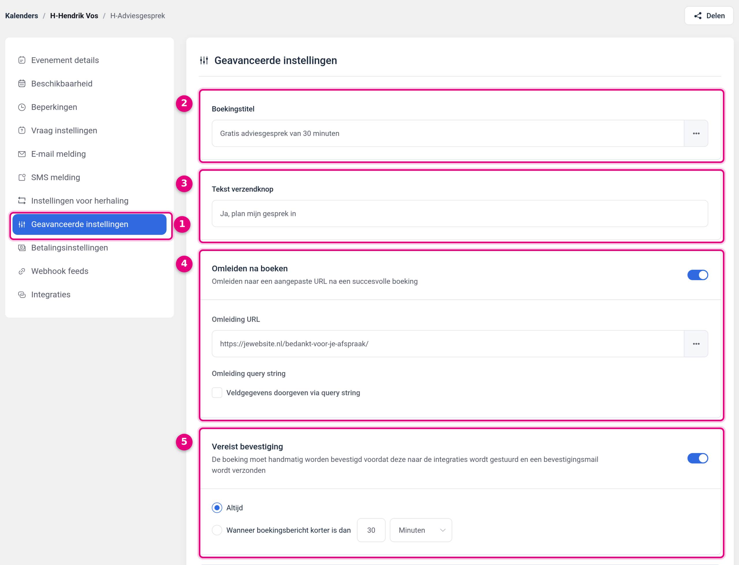The width and height of the screenshot is (739, 565).
Task: Navigate to H-Hendrik Vos breadcrumb
Action: click(x=74, y=16)
